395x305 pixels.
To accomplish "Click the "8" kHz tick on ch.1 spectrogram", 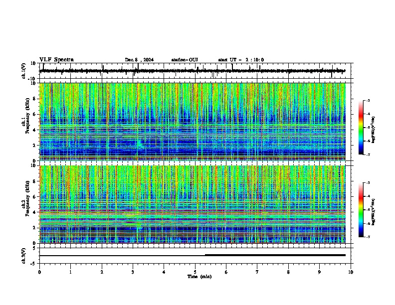I will 34,99.
